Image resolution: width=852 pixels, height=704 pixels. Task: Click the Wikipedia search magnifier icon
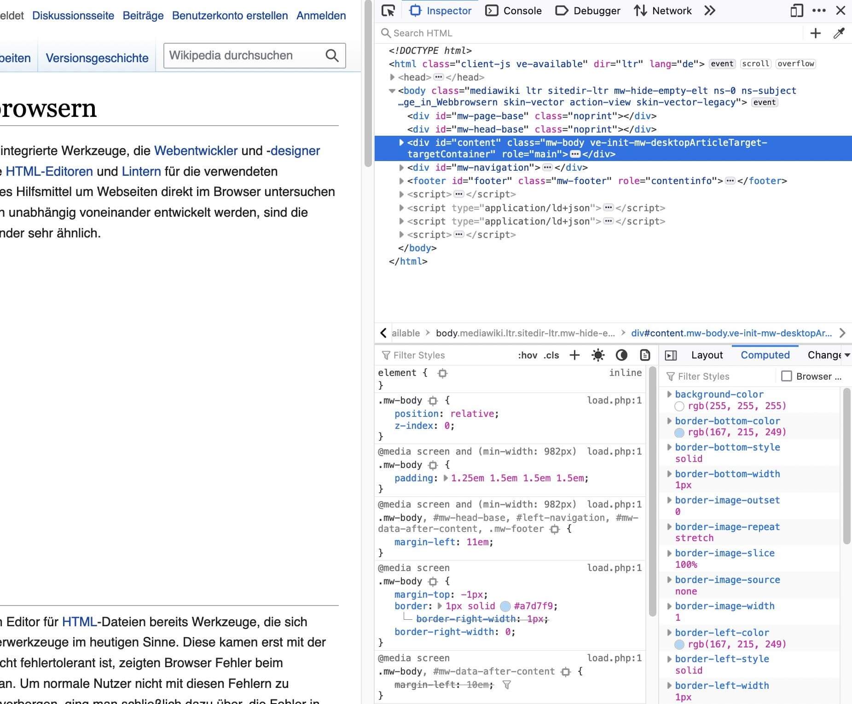click(x=332, y=56)
